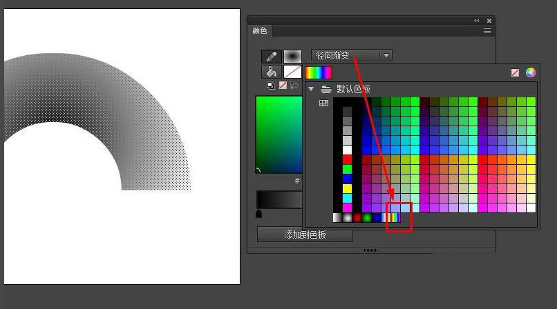This screenshot has height=309, width=557.
Task: Select the white-to-black linear gradient swatch
Action: coord(337,217)
